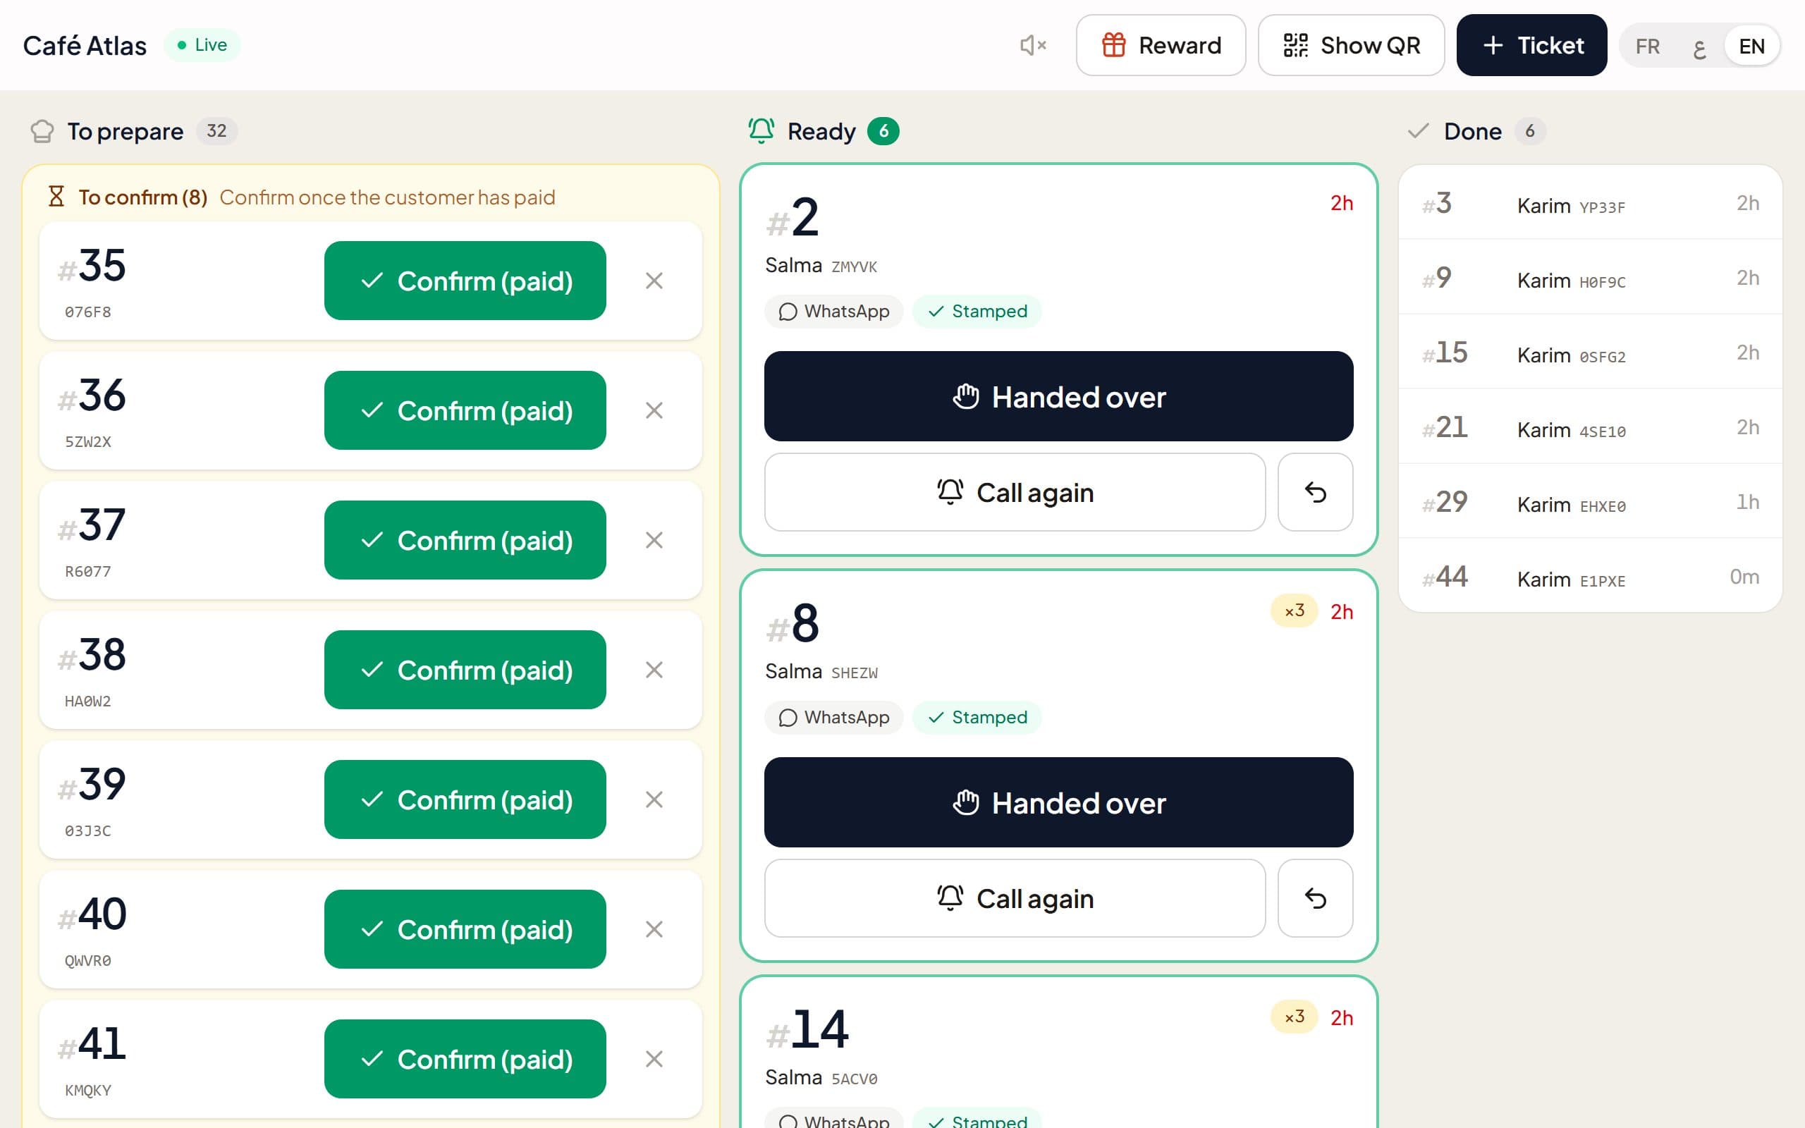Screen dimensions: 1805x1128
Task: Mark ticket #2 as Handed over
Action: click(1058, 396)
